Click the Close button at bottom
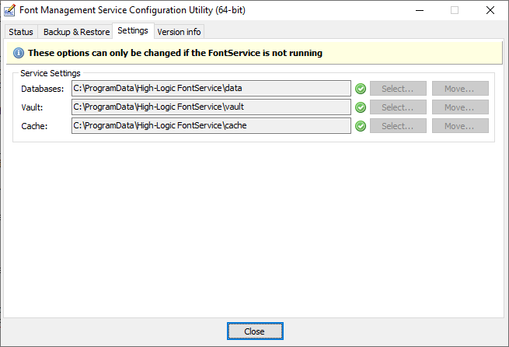This screenshot has height=347, width=509. coord(255,331)
